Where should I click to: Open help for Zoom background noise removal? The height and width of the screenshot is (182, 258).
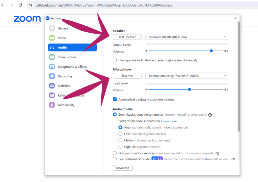(210, 115)
